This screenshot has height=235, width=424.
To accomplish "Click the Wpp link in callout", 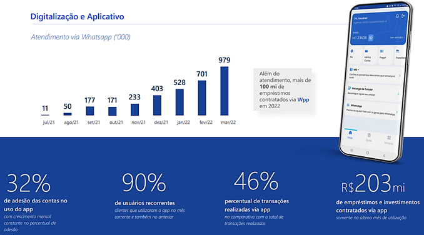I will (x=303, y=99).
